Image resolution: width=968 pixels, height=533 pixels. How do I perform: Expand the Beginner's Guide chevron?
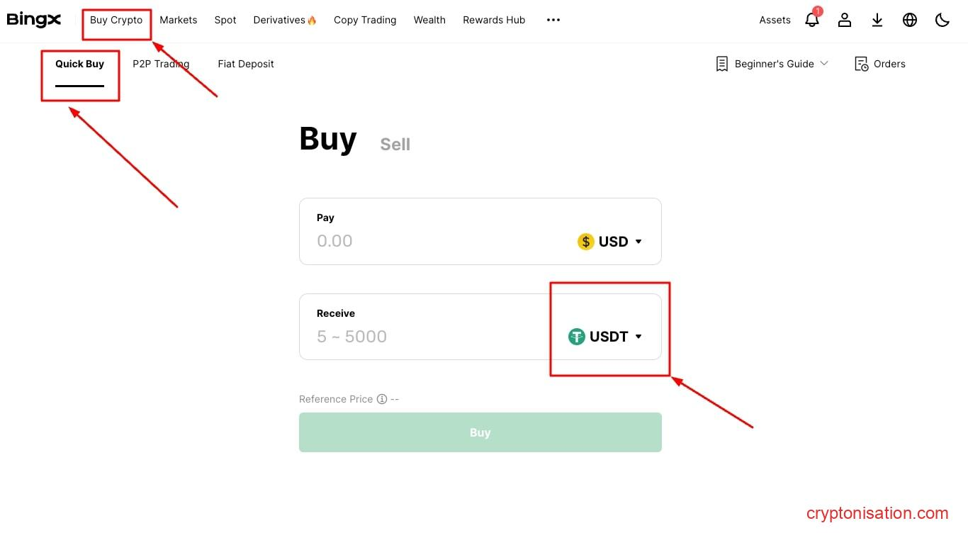point(824,64)
